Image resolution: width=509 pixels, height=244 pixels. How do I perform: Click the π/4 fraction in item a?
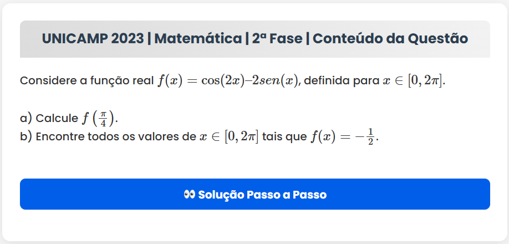tap(103, 118)
